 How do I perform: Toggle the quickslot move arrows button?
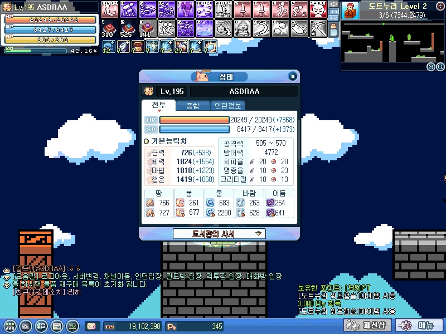tap(333, 4)
